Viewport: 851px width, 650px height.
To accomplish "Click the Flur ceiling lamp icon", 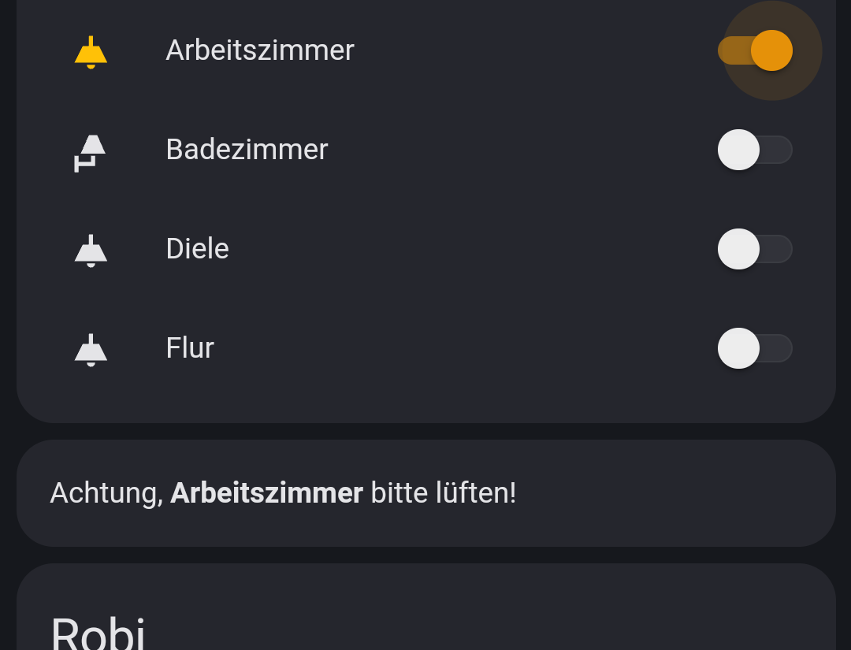I will (91, 350).
